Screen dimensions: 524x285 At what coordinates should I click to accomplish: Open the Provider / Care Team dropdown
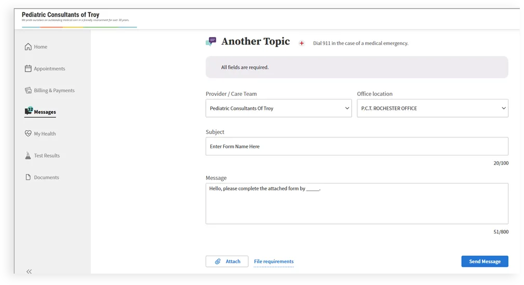278,108
